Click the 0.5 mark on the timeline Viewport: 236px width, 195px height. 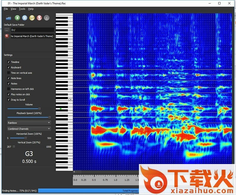[x=94, y=180]
